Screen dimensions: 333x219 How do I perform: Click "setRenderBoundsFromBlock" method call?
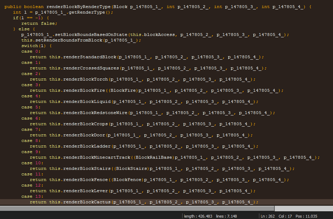tap(69, 40)
